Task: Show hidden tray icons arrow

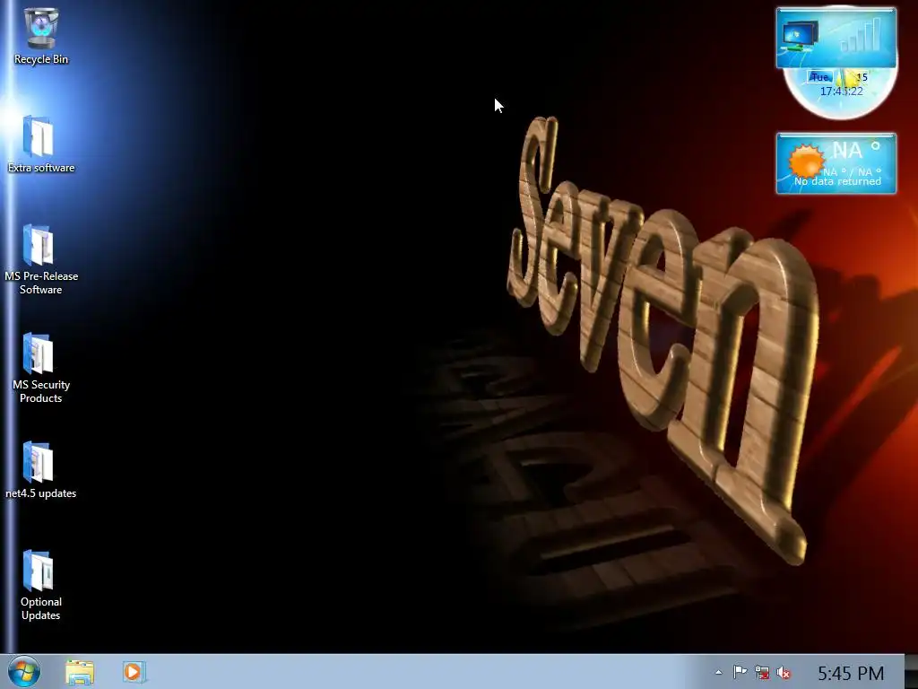Action: tap(718, 673)
